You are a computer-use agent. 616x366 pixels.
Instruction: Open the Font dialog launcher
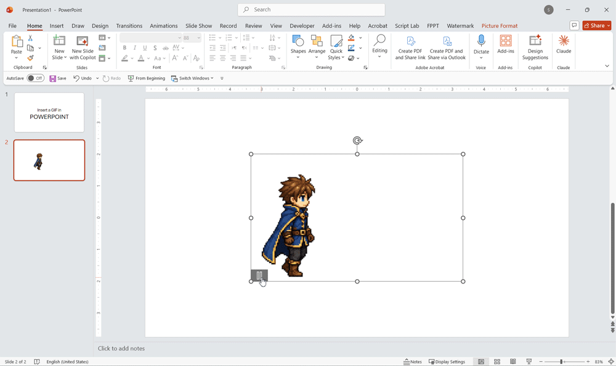[201, 68]
